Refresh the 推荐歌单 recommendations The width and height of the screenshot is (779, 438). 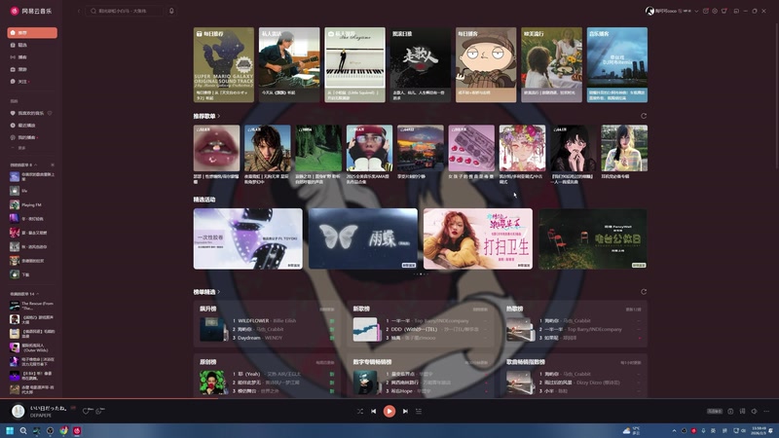(x=644, y=116)
